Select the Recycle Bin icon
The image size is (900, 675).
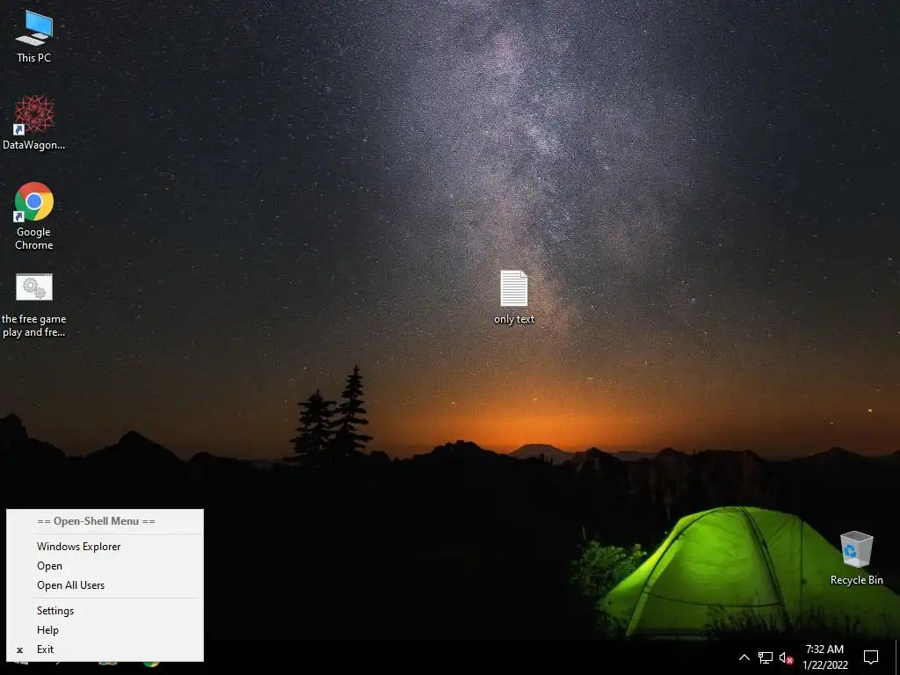pyautogui.click(x=856, y=558)
